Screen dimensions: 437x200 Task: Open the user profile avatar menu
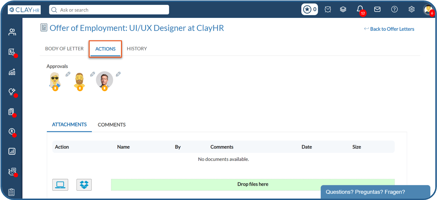pos(428,10)
